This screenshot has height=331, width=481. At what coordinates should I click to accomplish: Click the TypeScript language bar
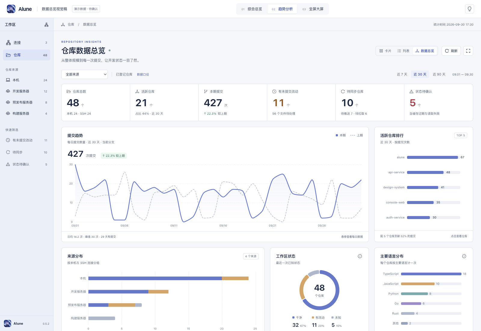[x=431, y=274]
